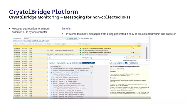188x105 pixels.
Task: Select the Type column header in Log
Action: [x=51, y=66]
